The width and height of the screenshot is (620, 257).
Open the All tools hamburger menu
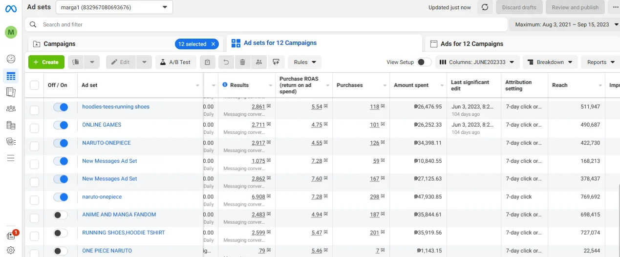point(11,158)
